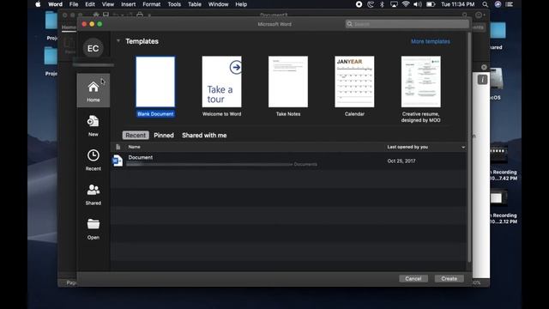Click the Oct 25, 2017 date cell
549x309 pixels.
click(x=401, y=161)
